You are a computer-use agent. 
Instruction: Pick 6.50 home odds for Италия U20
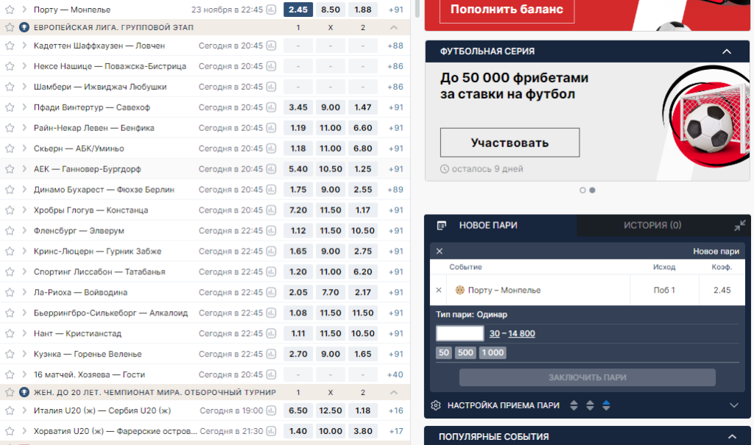point(298,411)
